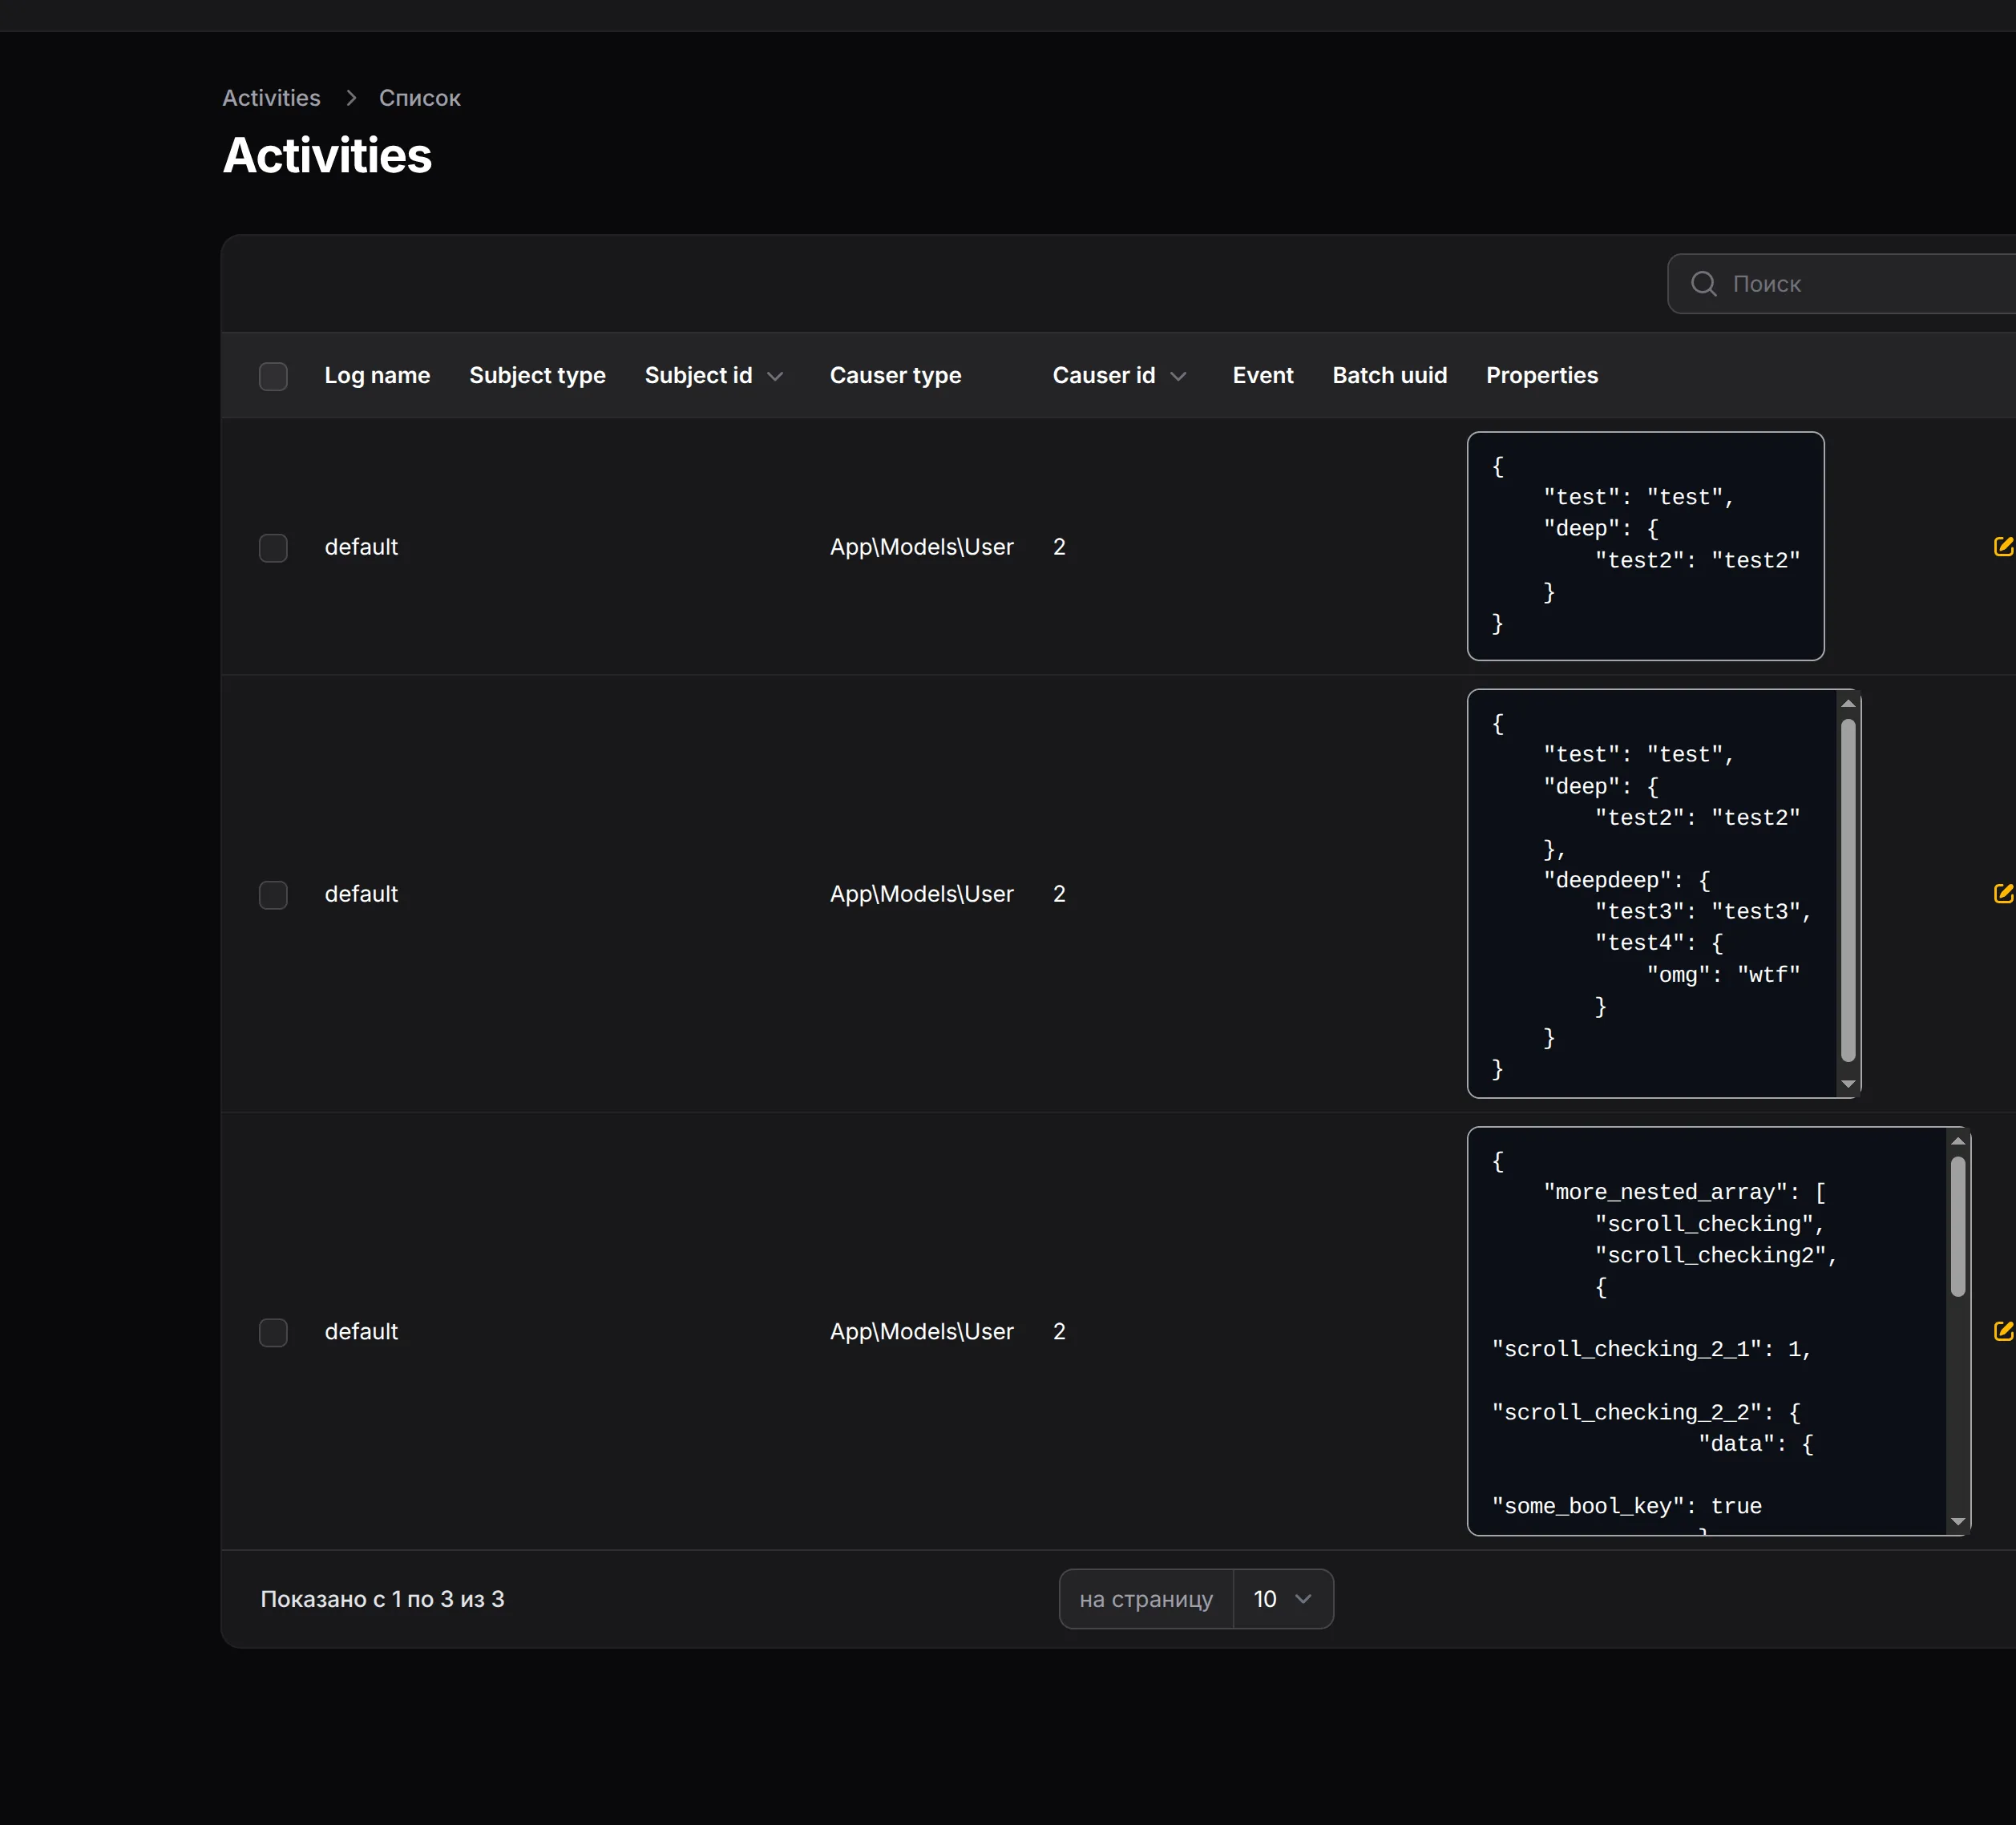Click scrollbar thumb in second properties box

1848,890
